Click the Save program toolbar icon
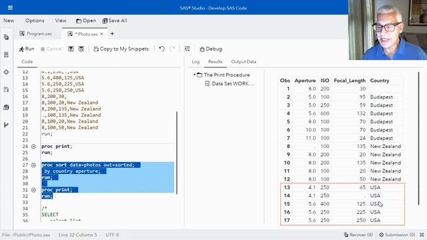 tap(71, 49)
